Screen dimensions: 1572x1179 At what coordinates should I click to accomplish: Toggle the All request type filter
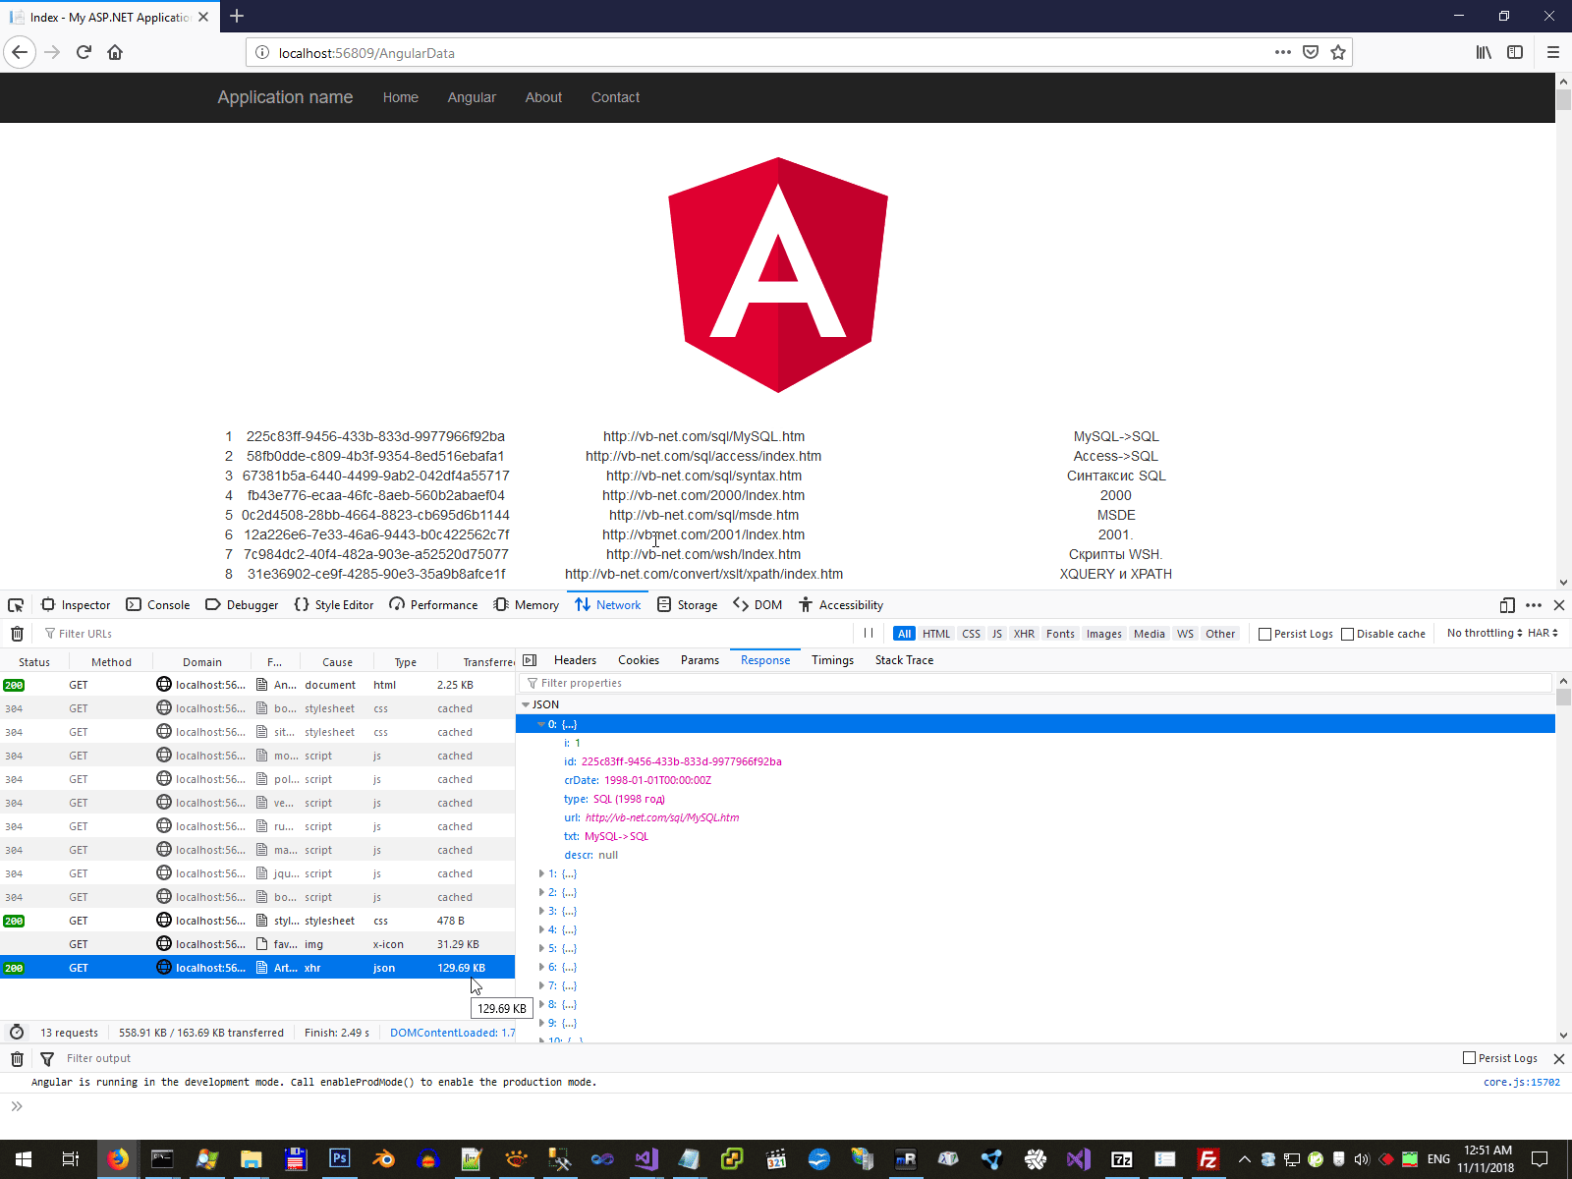tap(904, 634)
